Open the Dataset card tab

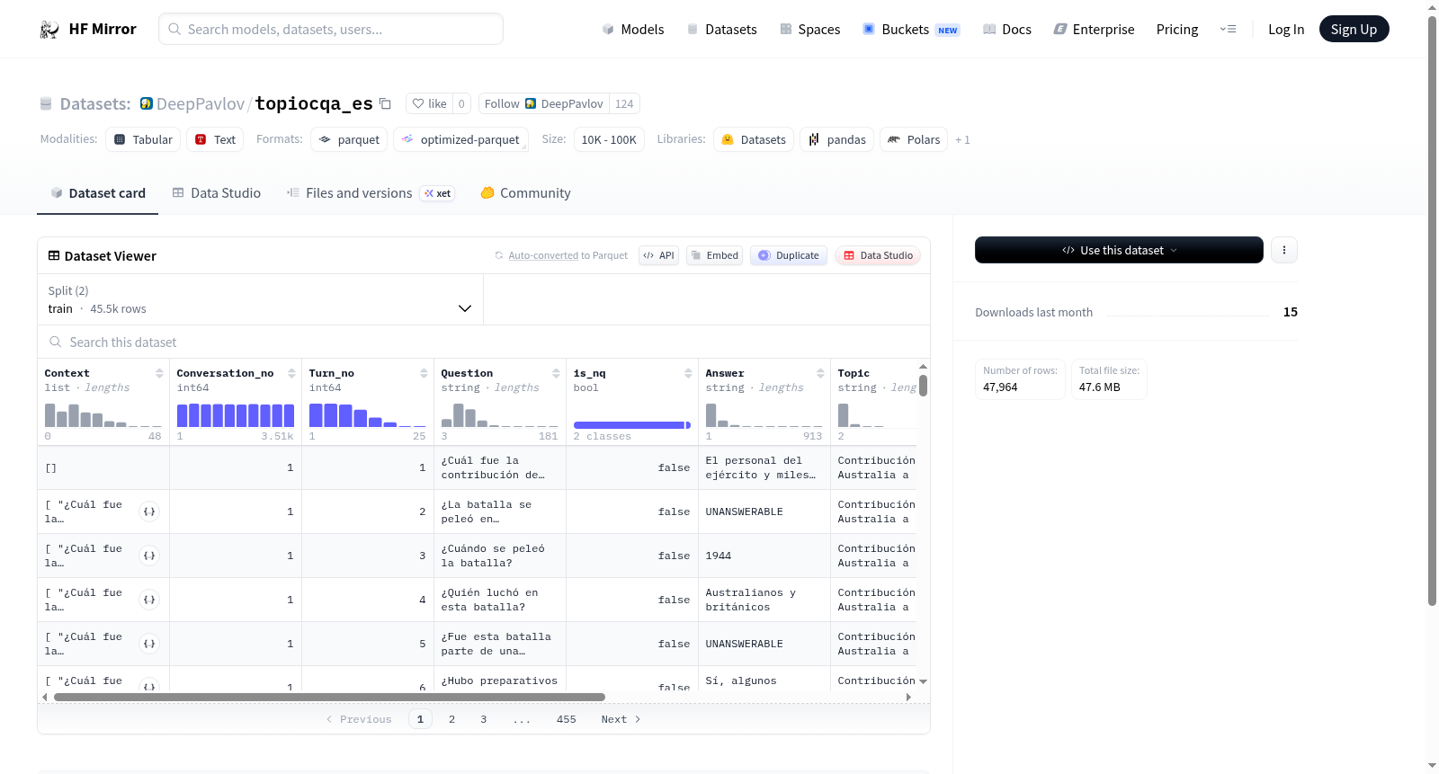click(97, 193)
